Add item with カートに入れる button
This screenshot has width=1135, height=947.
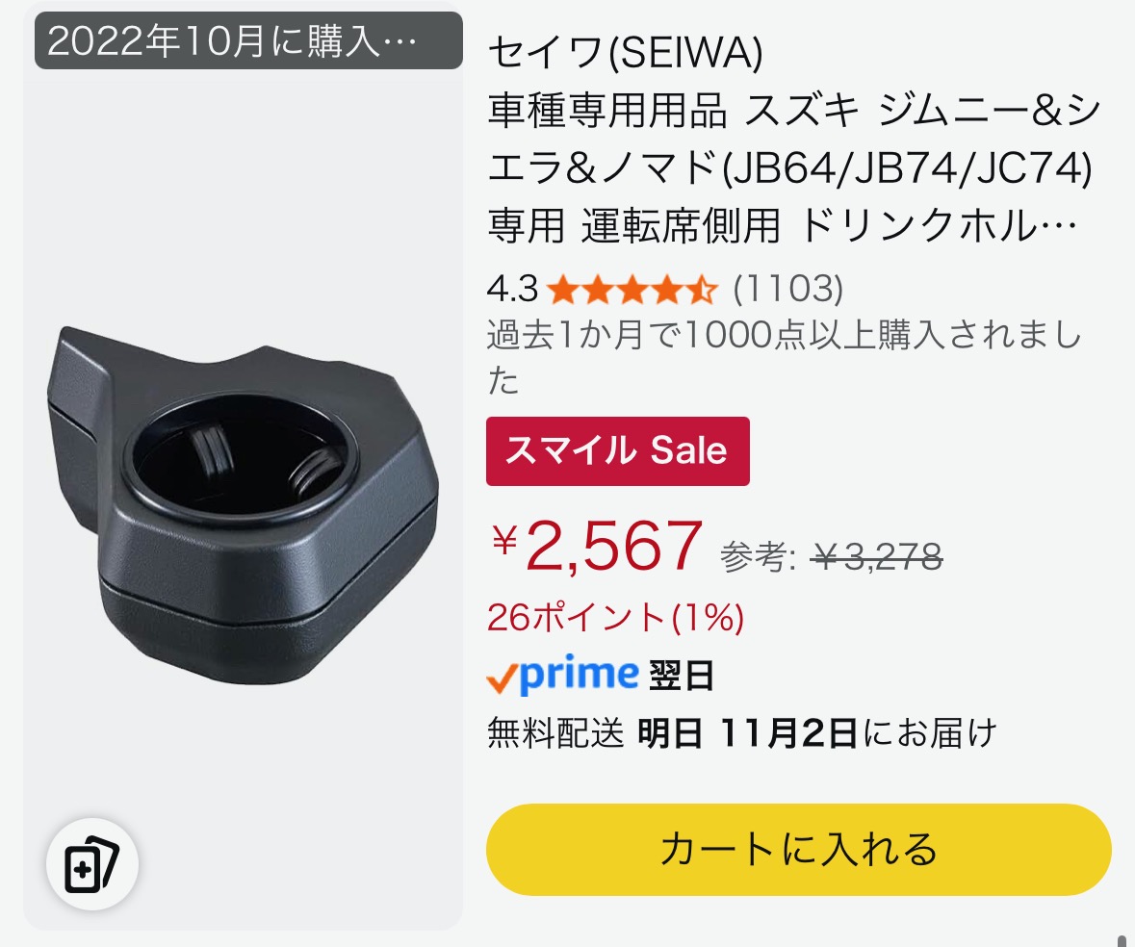[798, 850]
